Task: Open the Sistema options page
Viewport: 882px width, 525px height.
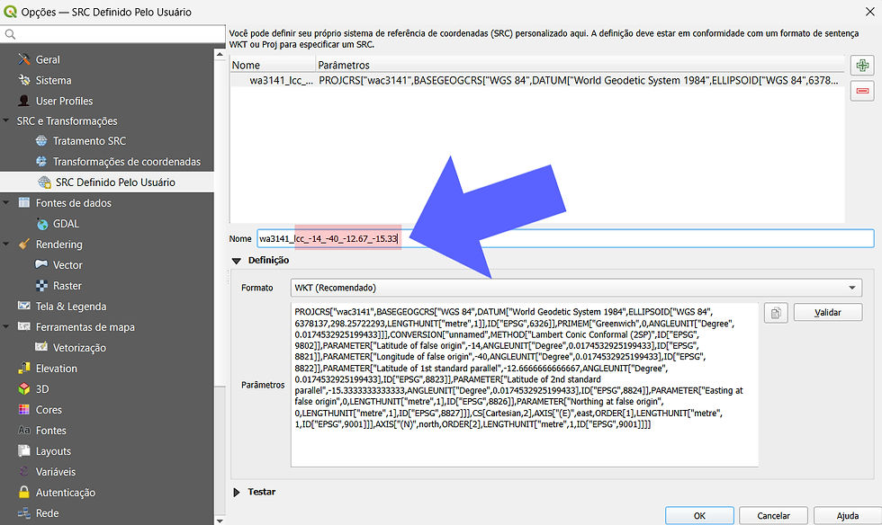Action: [x=53, y=80]
